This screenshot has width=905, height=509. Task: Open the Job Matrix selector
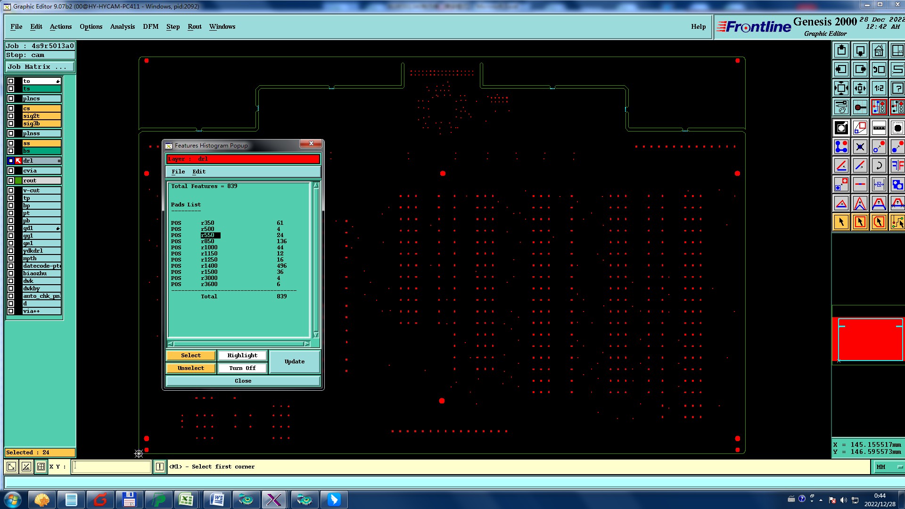40,67
